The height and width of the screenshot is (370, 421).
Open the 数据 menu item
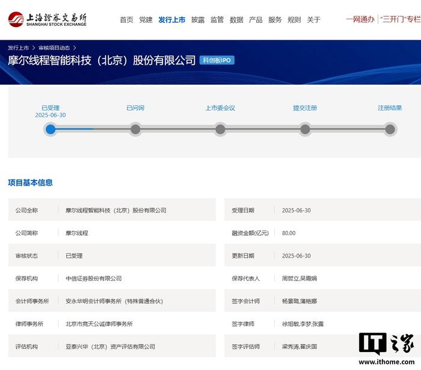[236, 20]
